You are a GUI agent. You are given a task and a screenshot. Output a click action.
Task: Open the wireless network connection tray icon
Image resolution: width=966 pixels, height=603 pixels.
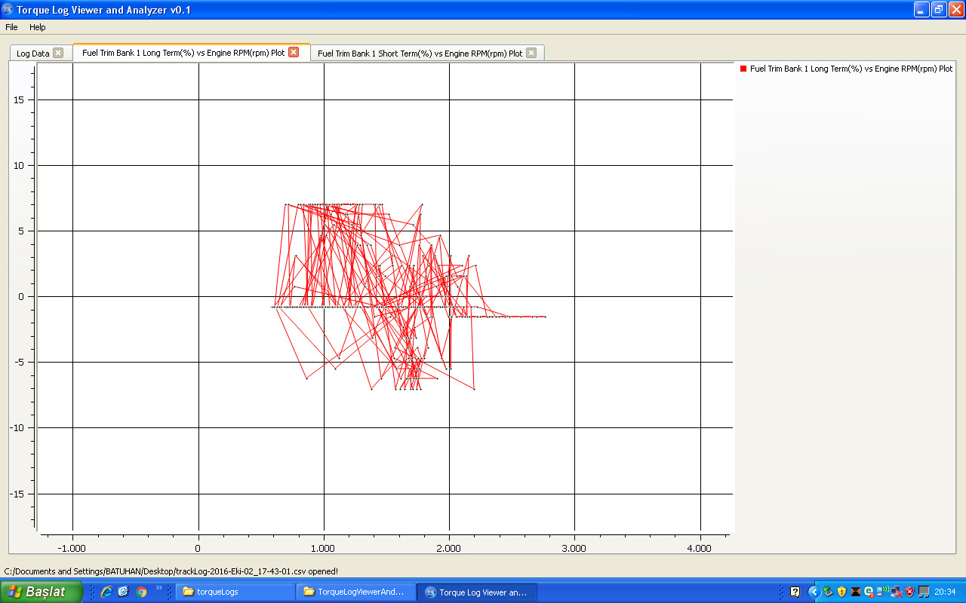click(x=882, y=592)
